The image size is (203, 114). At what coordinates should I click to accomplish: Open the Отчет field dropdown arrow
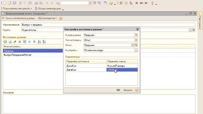(133, 45)
